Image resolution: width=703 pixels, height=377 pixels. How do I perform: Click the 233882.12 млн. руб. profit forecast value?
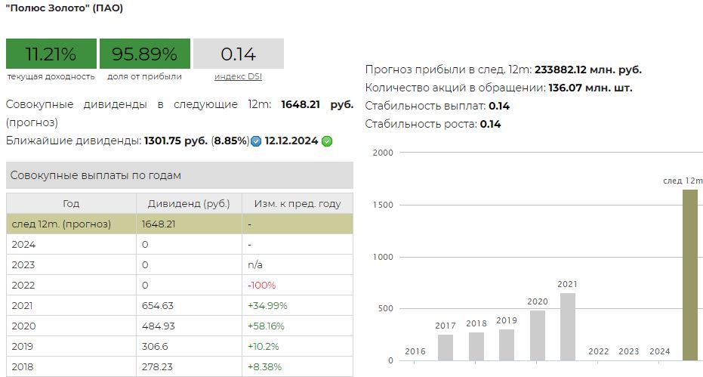pos(588,70)
